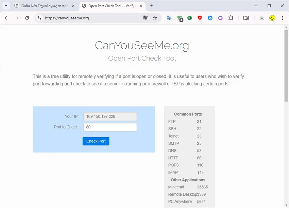View site information icon beside the URL
Image resolution: width=289 pixels, height=208 pixels.
pyautogui.click(x=39, y=18)
